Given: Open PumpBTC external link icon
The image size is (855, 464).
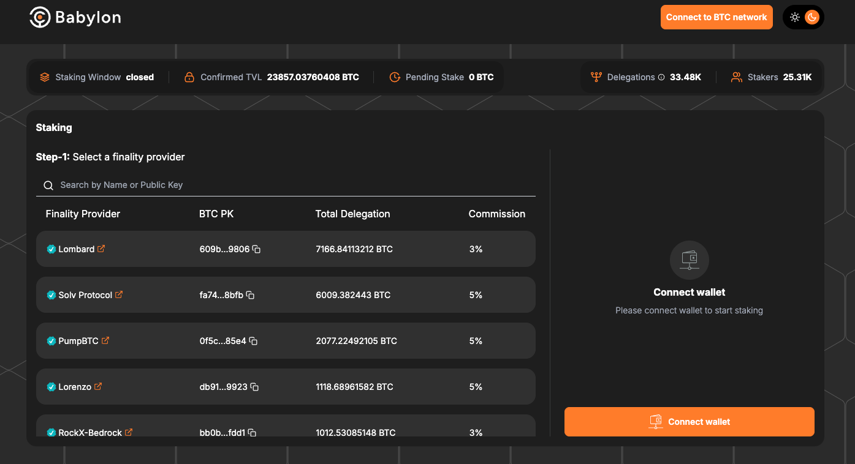Looking at the screenshot, I should 105,340.
